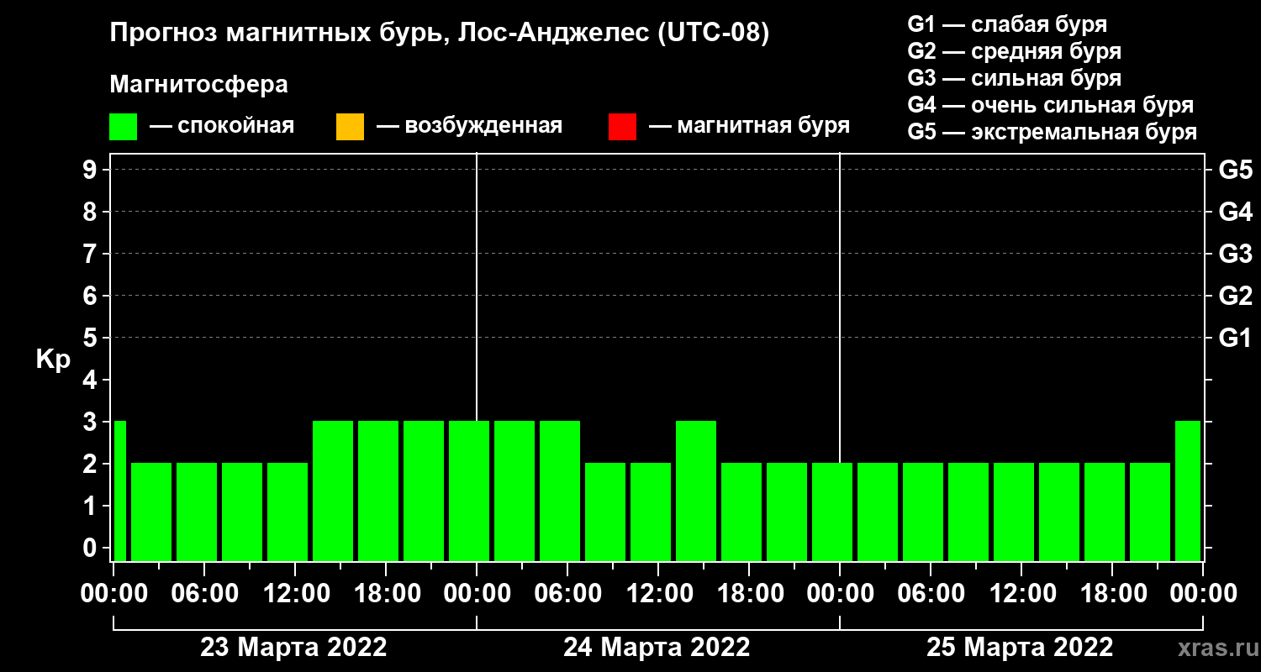The image size is (1261, 672).
Task: Click the bar spanning midnight between 23 and 24 Марта
Action: click(x=469, y=491)
